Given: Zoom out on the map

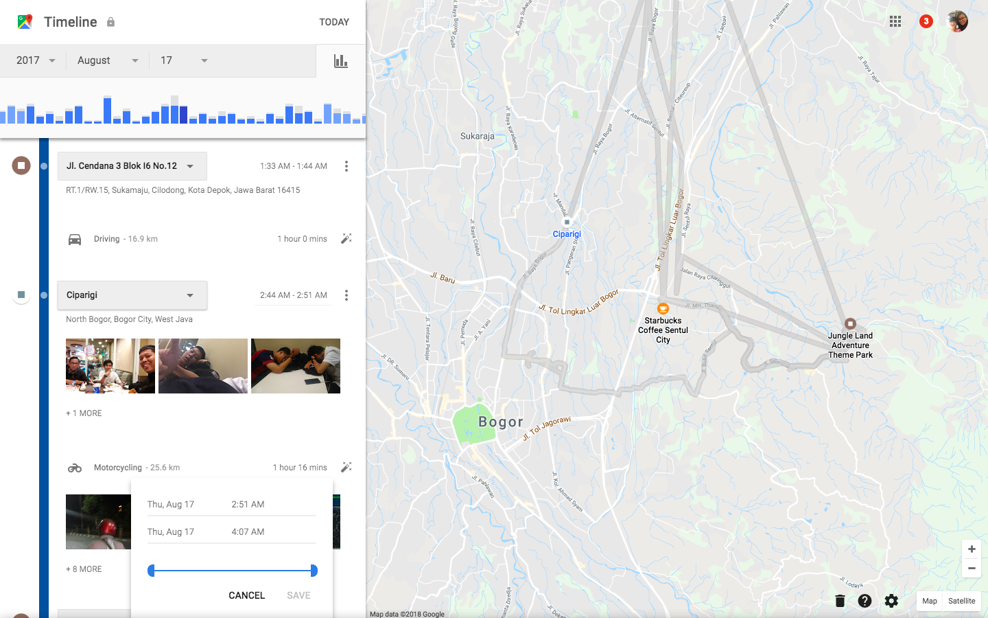Looking at the screenshot, I should pos(972,569).
